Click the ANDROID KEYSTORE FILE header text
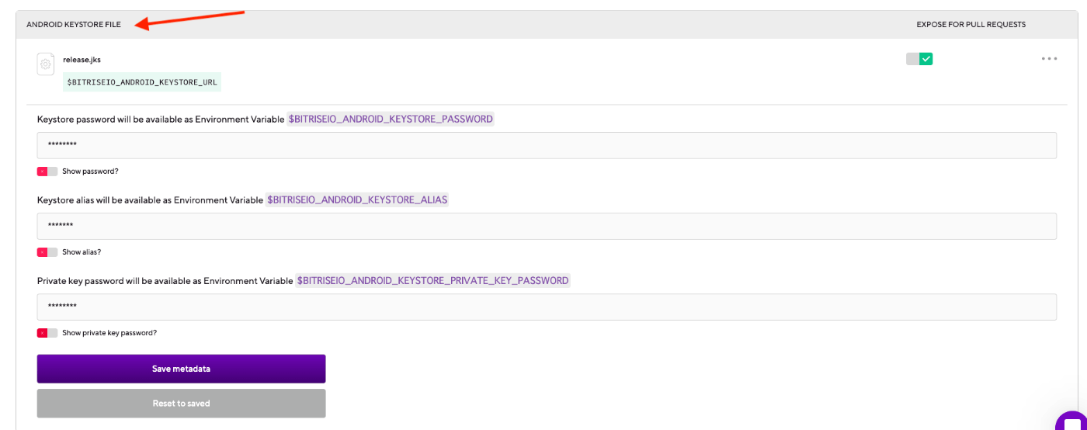Viewport: 1087px width, 430px height. pyautogui.click(x=74, y=25)
